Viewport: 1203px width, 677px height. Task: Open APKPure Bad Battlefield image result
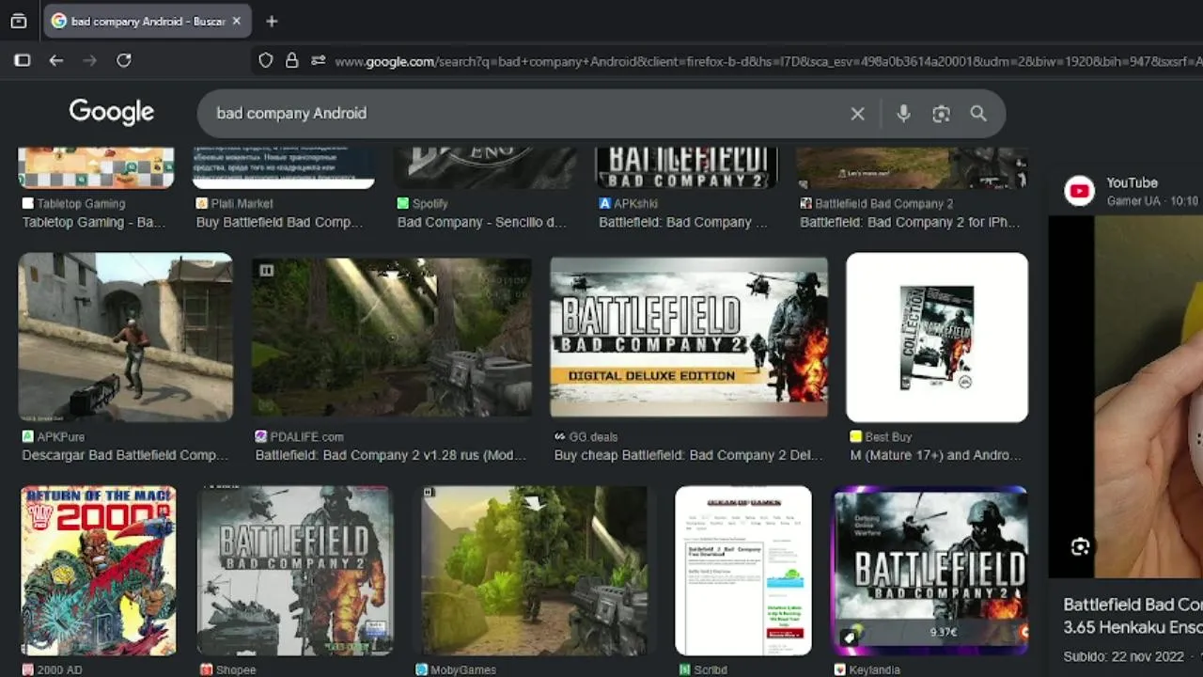click(126, 337)
